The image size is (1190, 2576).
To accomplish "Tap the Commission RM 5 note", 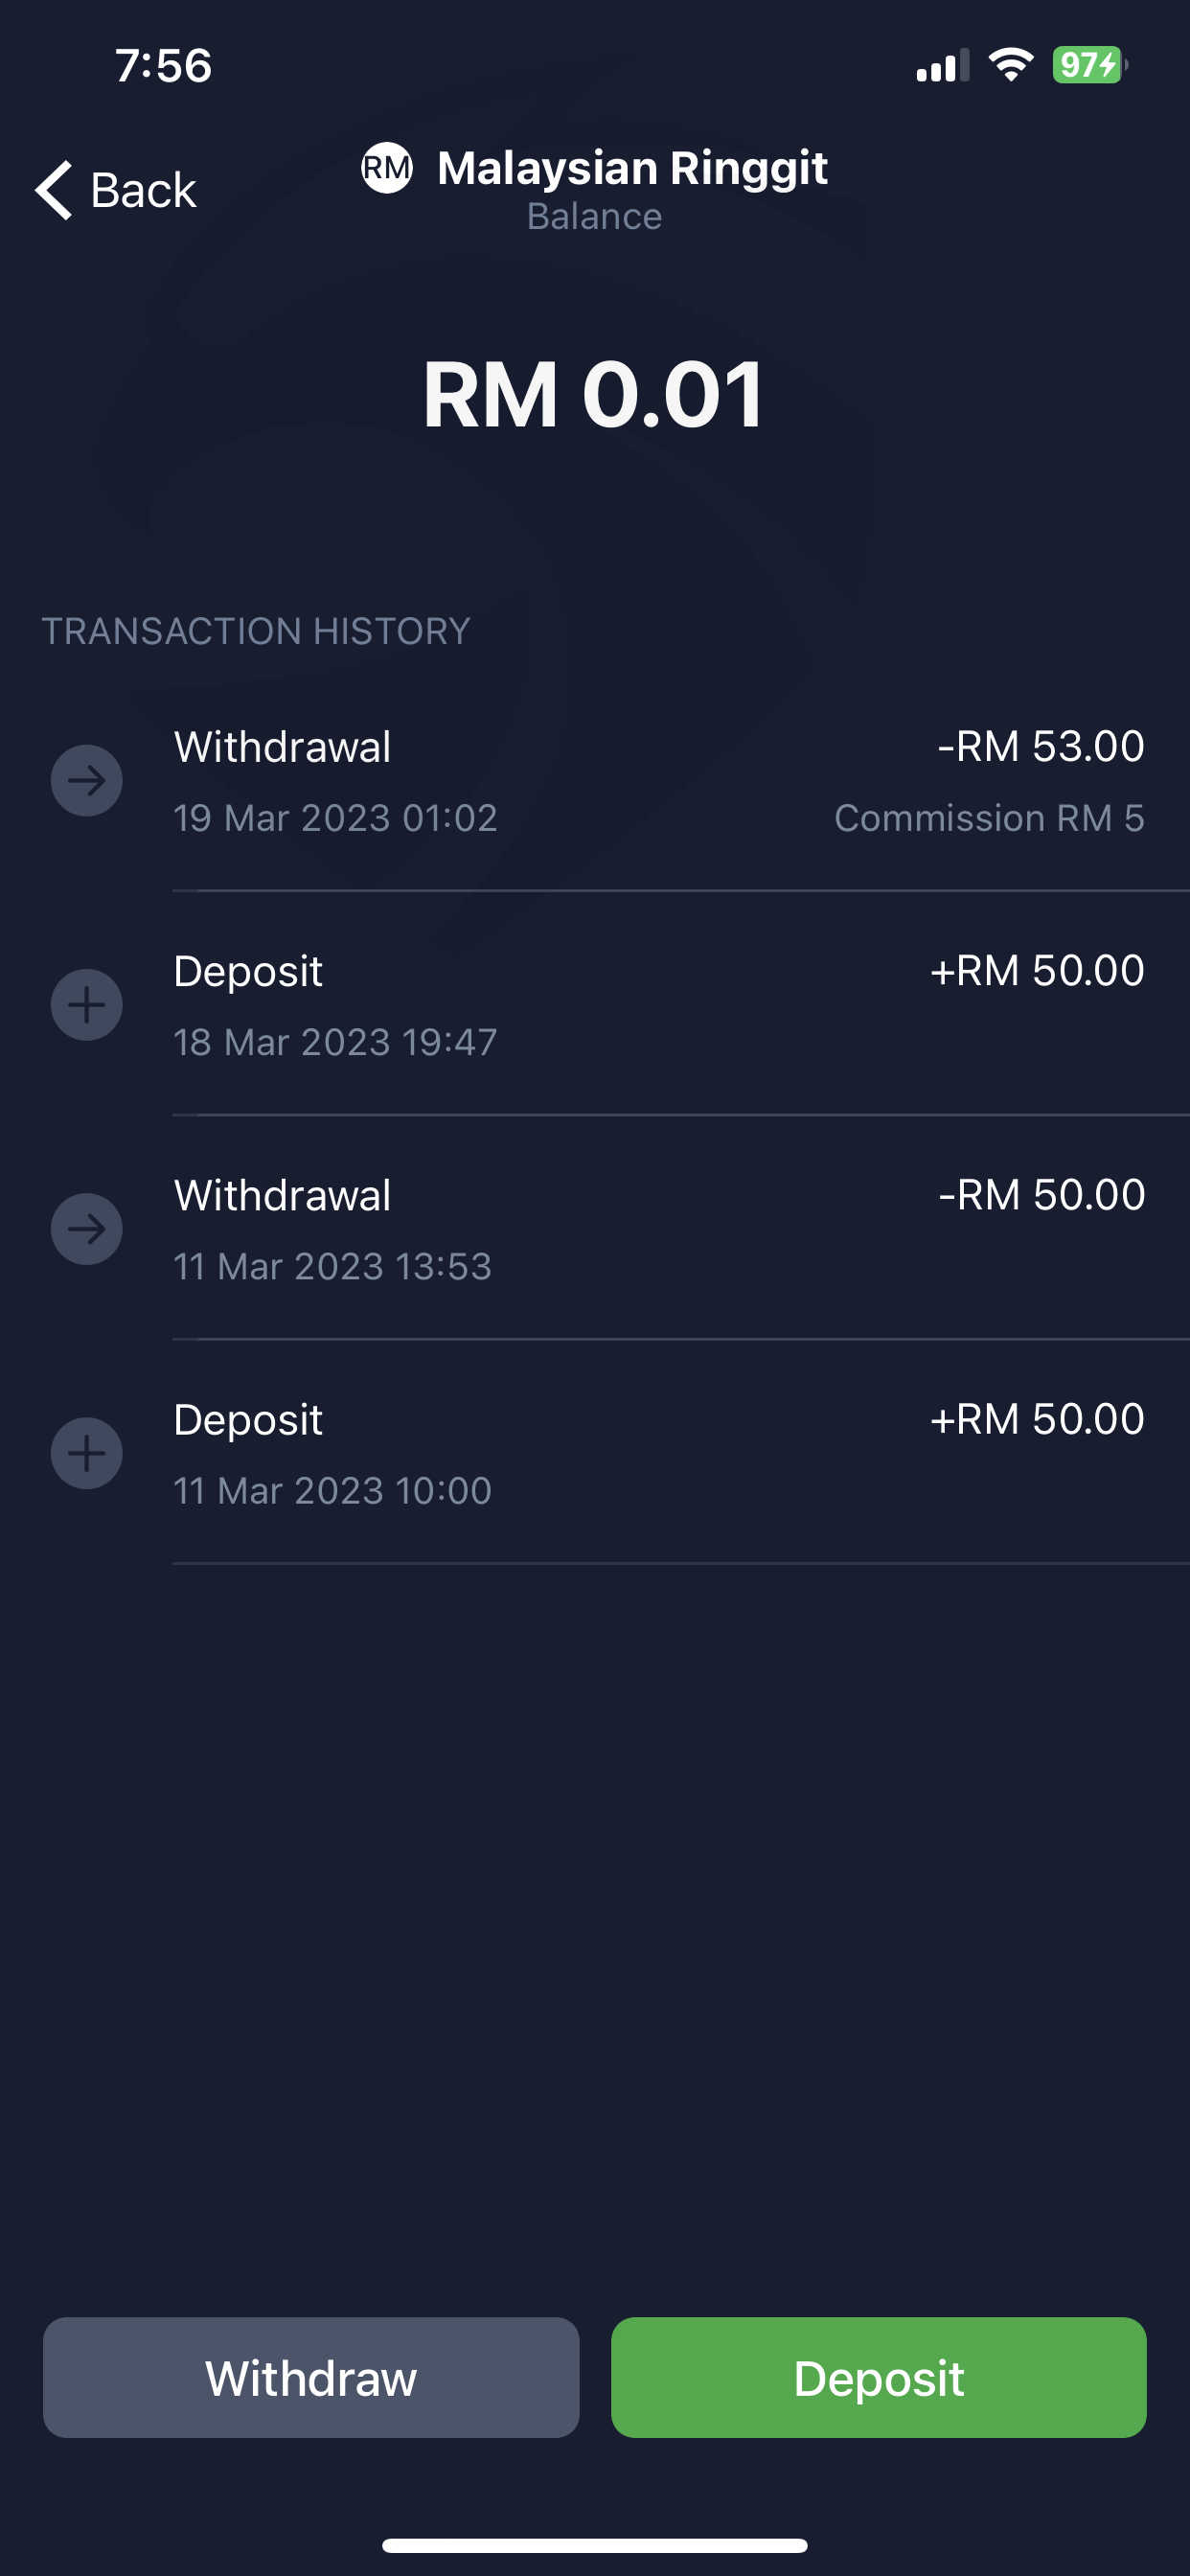I will click(989, 818).
